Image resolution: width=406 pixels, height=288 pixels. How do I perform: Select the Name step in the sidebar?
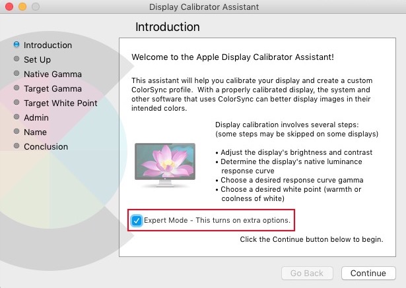coord(35,132)
